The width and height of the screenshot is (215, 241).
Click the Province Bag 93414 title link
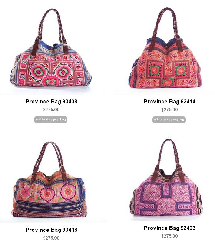pos(169,102)
